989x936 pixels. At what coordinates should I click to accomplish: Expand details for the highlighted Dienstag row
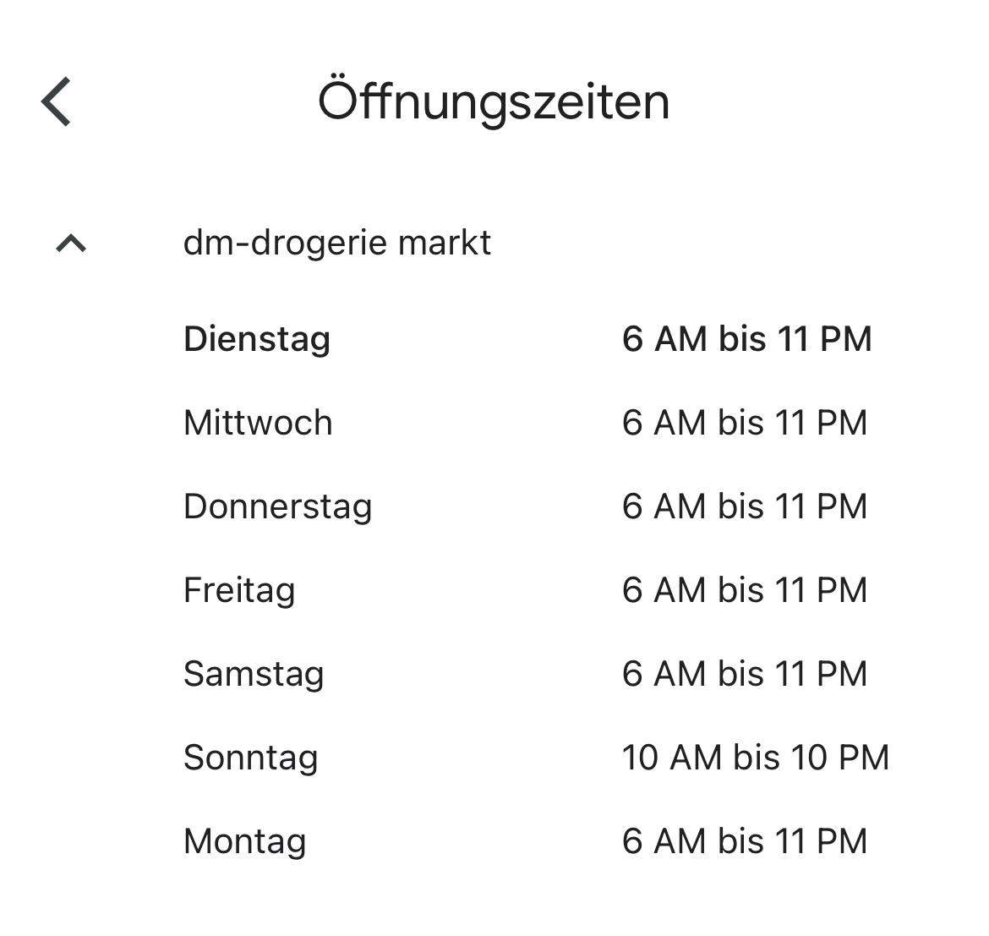pos(257,338)
